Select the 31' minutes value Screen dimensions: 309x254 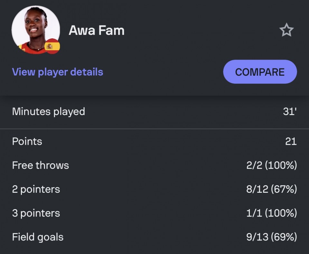tap(290, 112)
